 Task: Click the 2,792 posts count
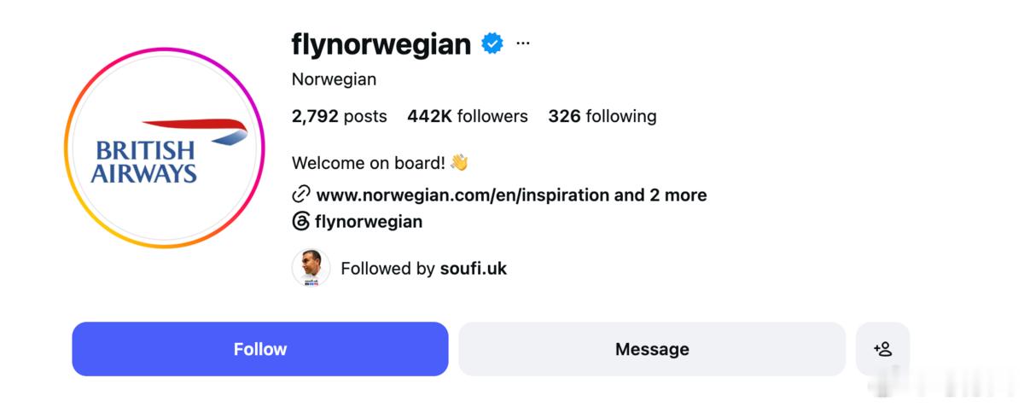tap(340, 116)
